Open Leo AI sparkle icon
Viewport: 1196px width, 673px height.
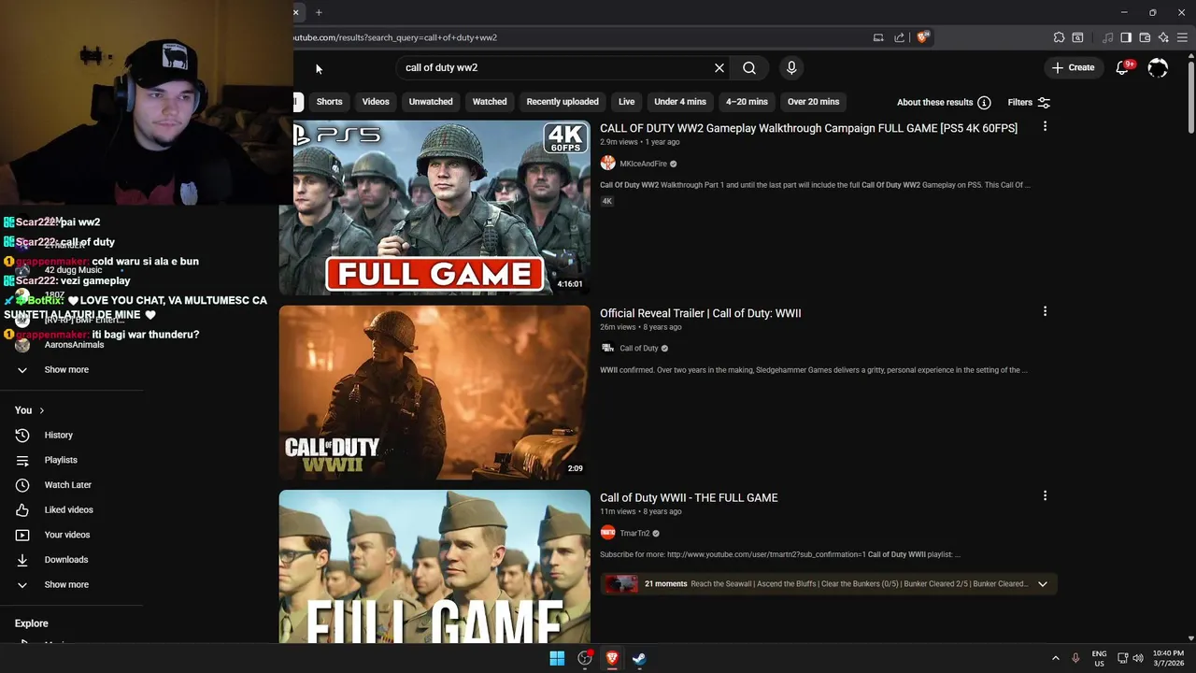(x=1163, y=37)
